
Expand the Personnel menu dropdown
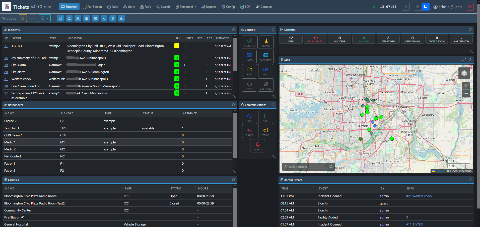186,7
